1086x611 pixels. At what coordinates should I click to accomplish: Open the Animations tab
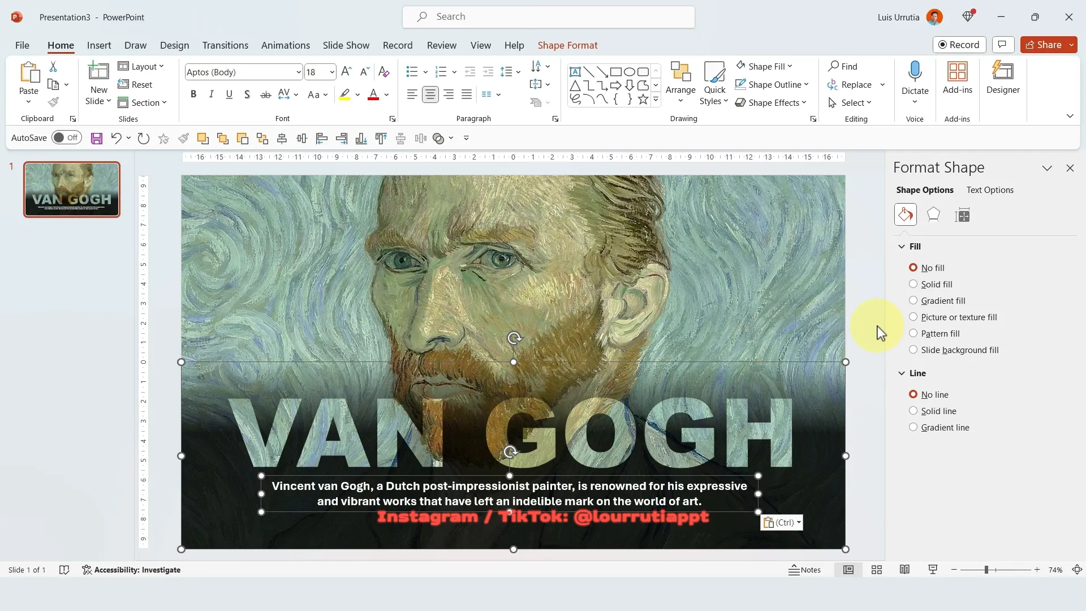(x=286, y=45)
